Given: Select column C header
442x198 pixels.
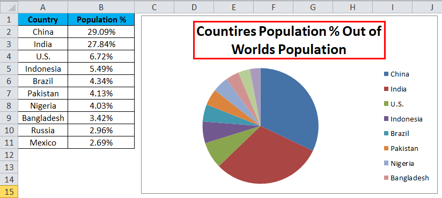Looking at the screenshot, I should [x=154, y=7].
